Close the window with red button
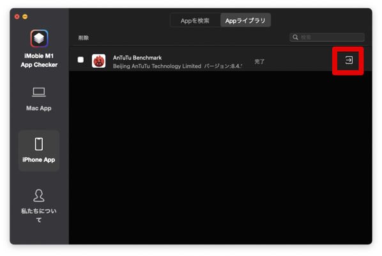The height and width of the screenshot is (256, 382). pyautogui.click(x=17, y=17)
